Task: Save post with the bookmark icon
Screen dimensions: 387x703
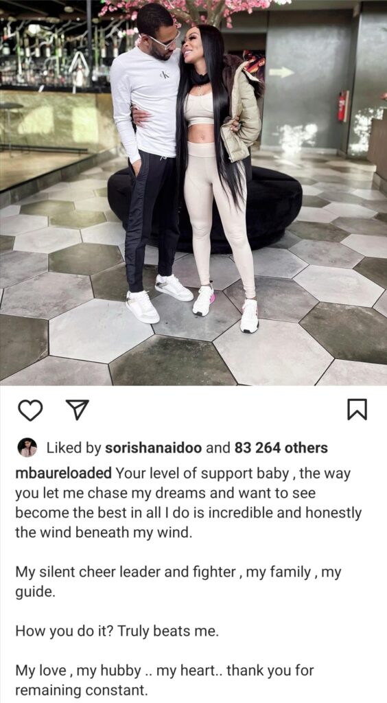Action: (357, 409)
